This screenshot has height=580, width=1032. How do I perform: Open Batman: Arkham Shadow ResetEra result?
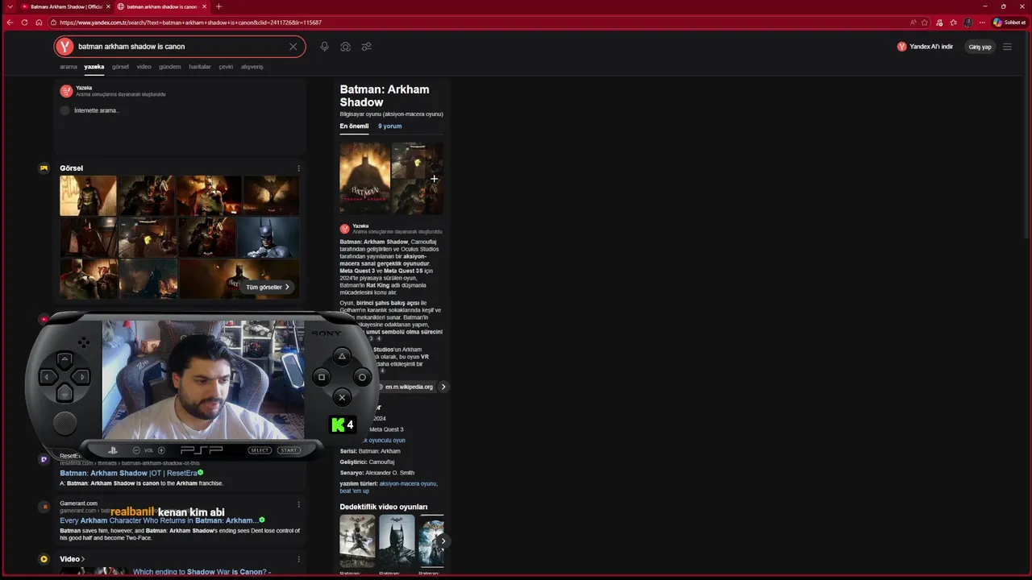tap(128, 473)
